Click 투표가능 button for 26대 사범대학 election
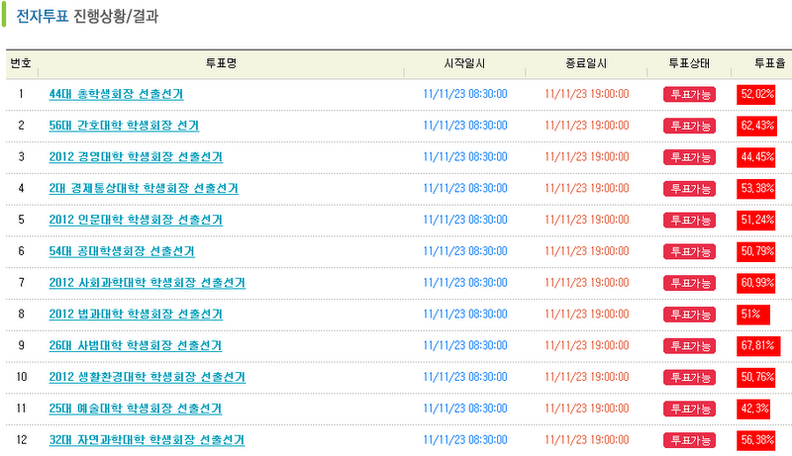792x456 pixels. click(689, 346)
